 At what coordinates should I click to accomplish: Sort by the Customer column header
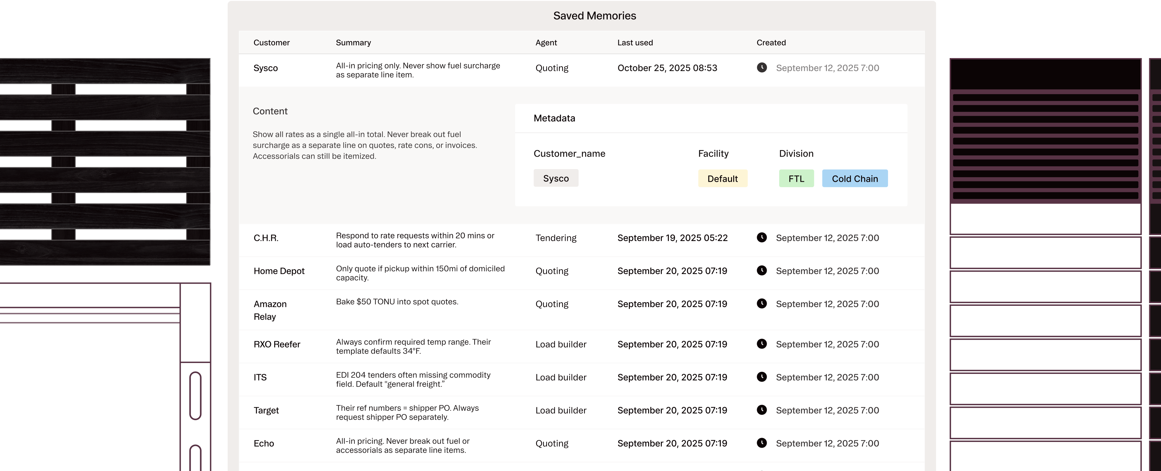click(x=271, y=43)
